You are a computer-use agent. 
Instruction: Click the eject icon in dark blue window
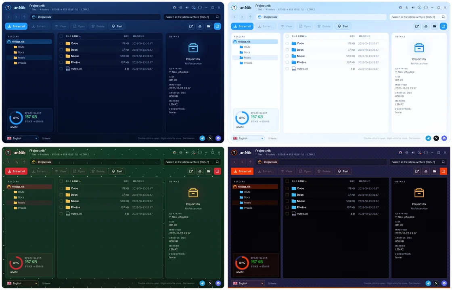click(200, 26)
